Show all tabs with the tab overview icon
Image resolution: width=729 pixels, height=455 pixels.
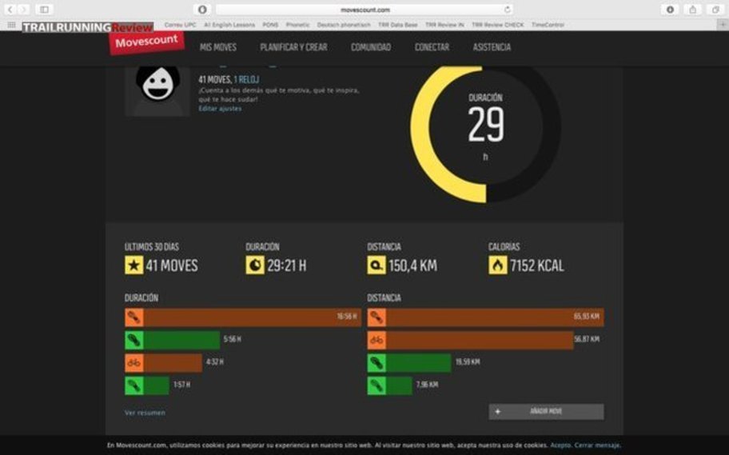pos(715,10)
